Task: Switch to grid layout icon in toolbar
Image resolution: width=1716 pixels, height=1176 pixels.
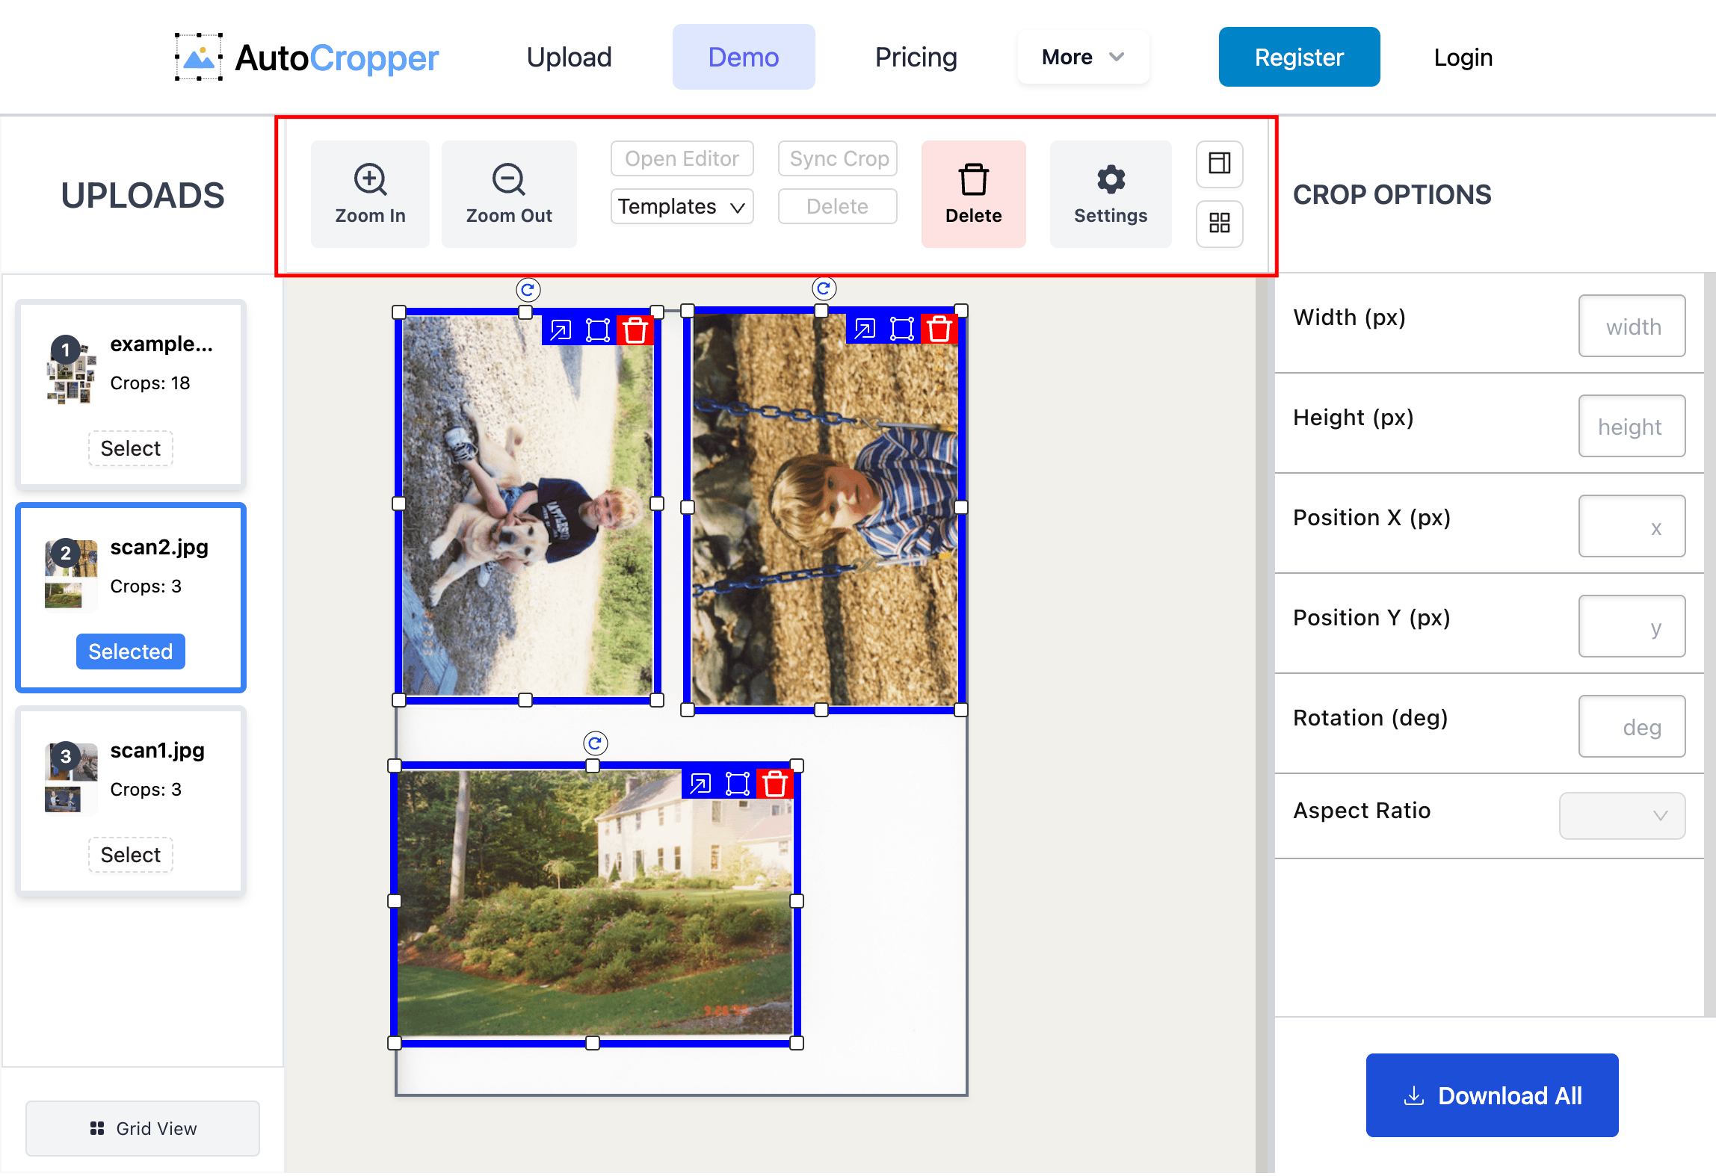Action: click(1219, 224)
